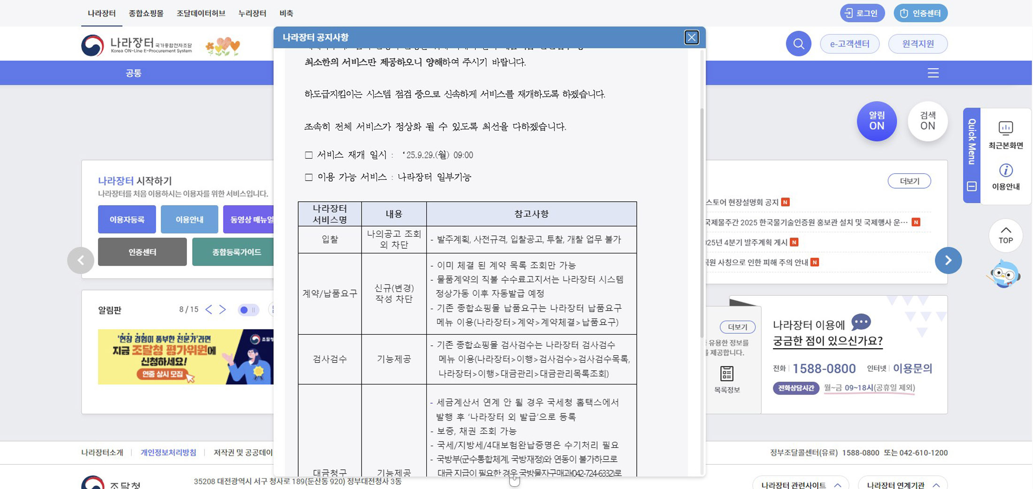The height and width of the screenshot is (489, 1033).
Task: Open the hamburger full menu icon
Action: (x=933, y=73)
